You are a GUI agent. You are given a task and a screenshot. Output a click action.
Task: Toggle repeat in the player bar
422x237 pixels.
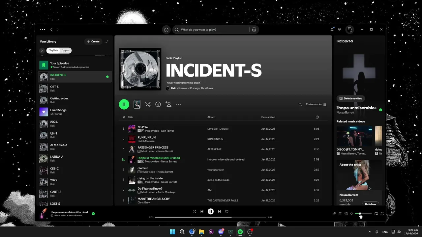pos(227,211)
